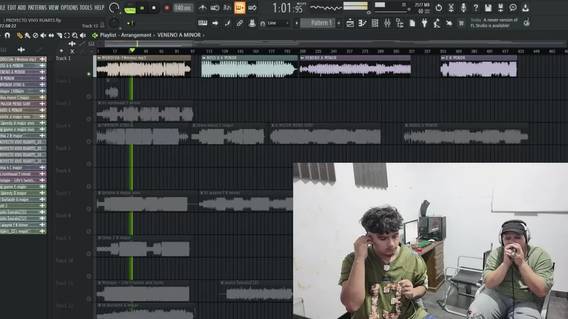Open menu of BOSS b b MINOR clip
Image resolution: width=568 pixels, height=319 pixels.
(204, 58)
